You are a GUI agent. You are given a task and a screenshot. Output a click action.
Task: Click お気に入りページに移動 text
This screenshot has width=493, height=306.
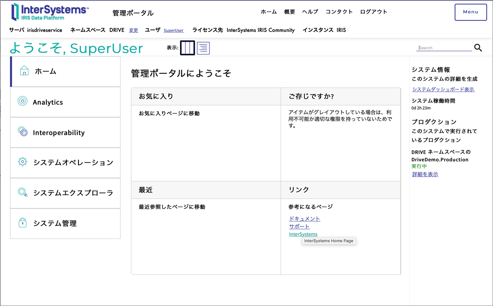[169, 113]
